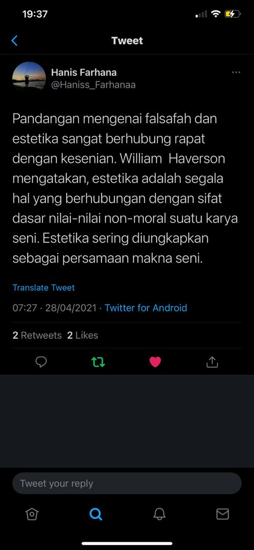Image resolution: width=254 pixels, height=550 pixels.
Task: Open the Home tab icon
Action: [x=32, y=514]
